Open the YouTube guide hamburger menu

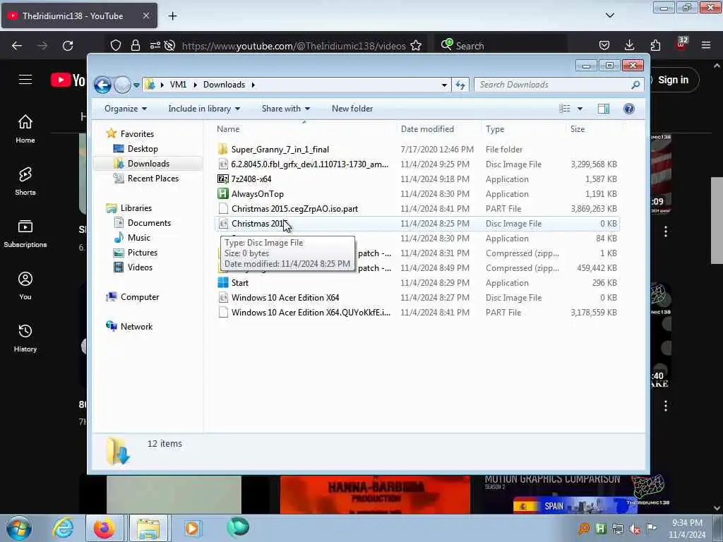tap(25, 80)
